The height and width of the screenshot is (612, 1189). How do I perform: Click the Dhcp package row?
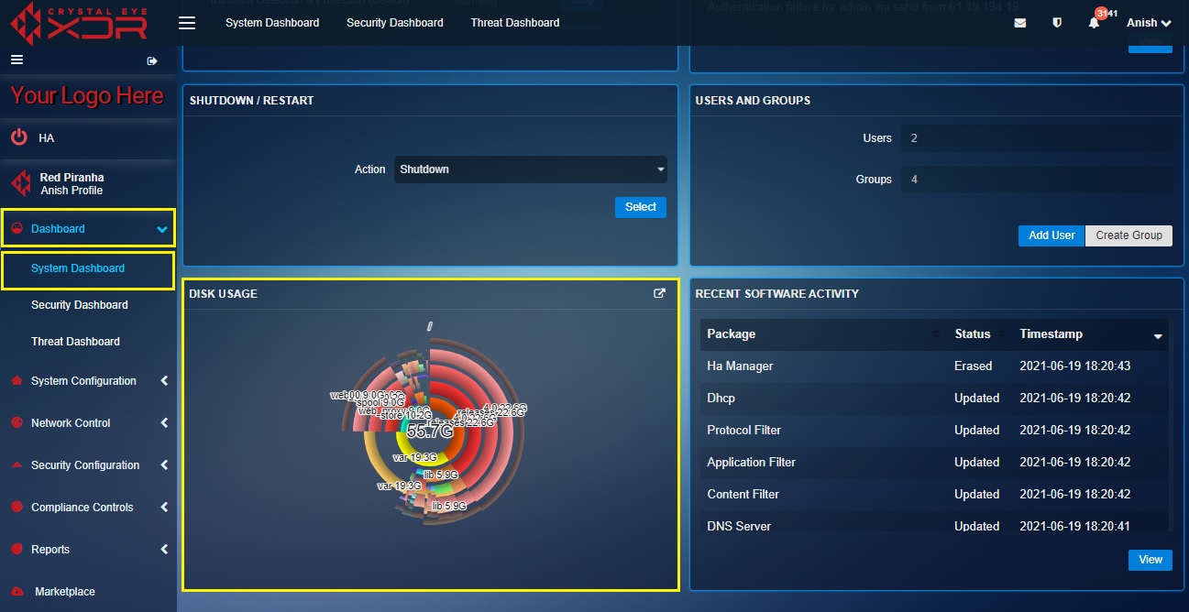(x=935, y=399)
